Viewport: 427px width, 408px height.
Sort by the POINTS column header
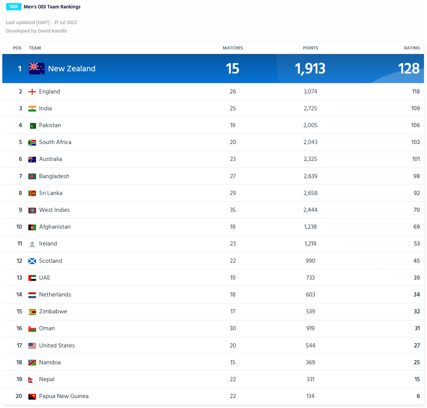click(310, 48)
